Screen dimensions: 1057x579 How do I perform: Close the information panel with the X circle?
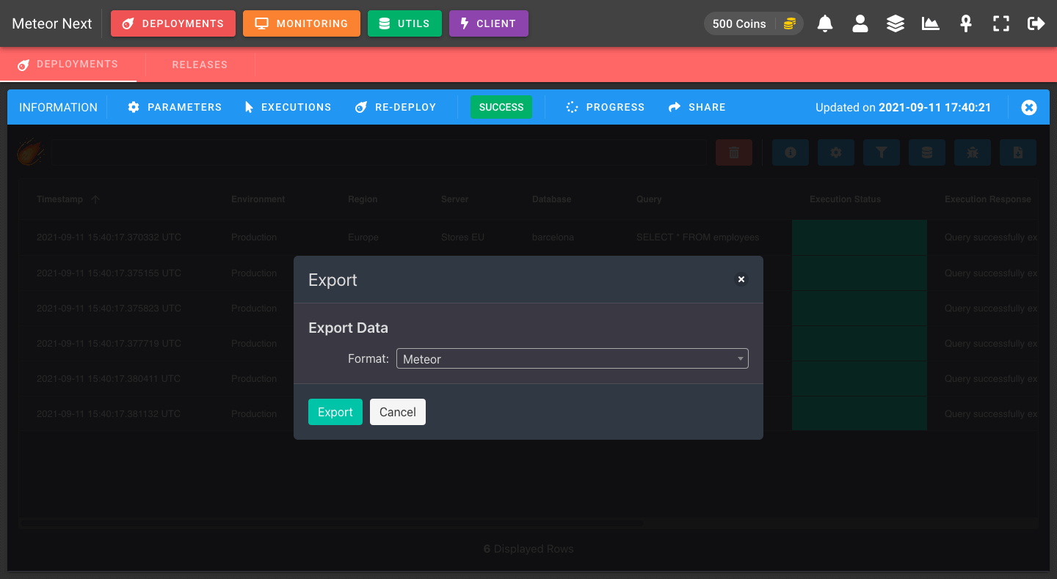1029,107
